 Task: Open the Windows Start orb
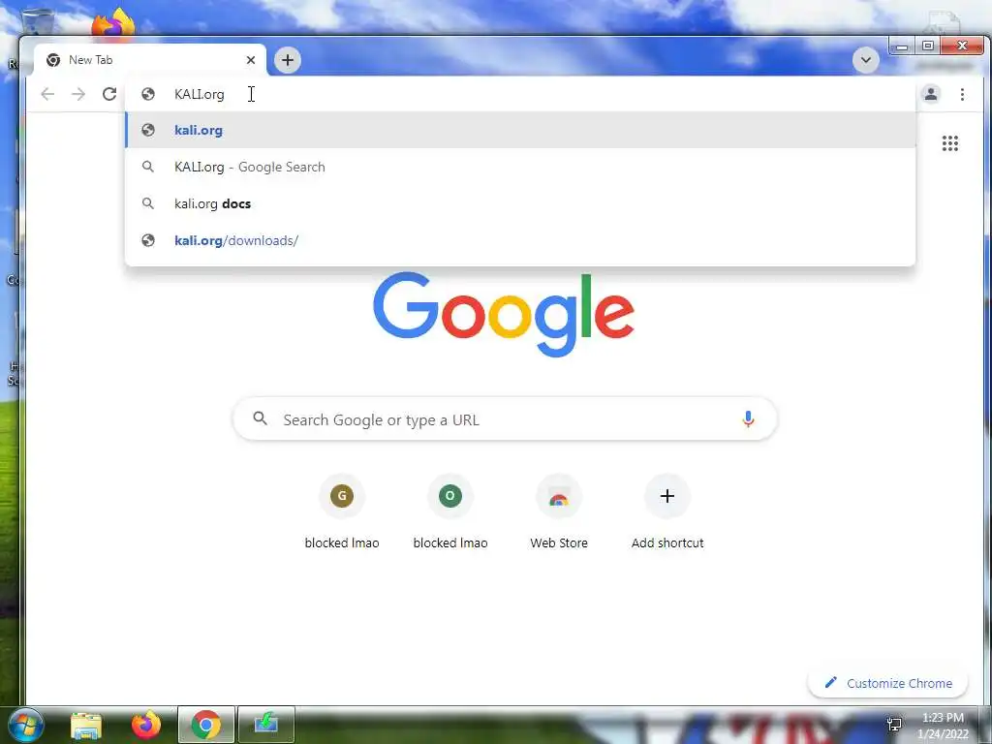[x=25, y=725]
